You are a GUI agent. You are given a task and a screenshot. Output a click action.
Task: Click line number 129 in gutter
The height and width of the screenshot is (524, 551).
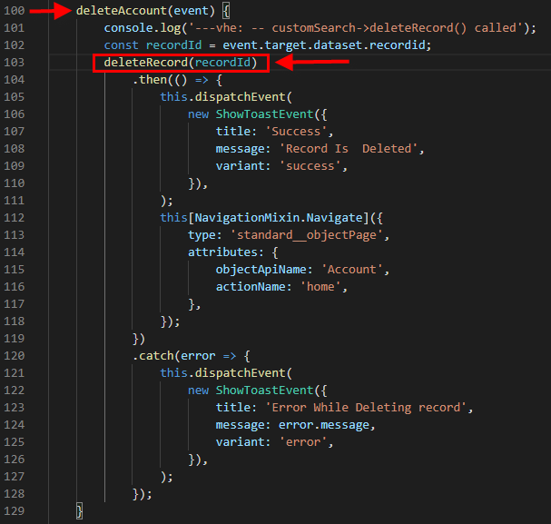pyautogui.click(x=14, y=511)
